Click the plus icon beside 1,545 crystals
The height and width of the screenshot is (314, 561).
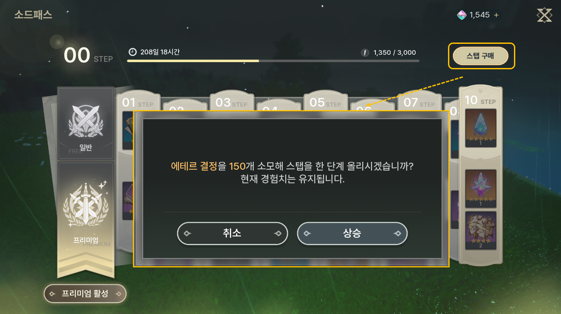click(496, 15)
